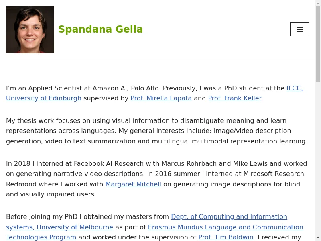Screen dimensions: 321x241
Task: Click the thesis work paragraph text
Action: [157, 131]
